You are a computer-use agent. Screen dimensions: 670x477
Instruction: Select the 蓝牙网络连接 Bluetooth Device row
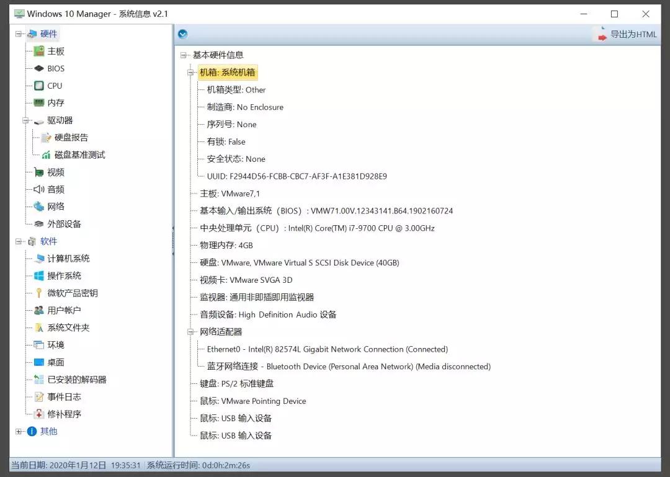point(349,367)
